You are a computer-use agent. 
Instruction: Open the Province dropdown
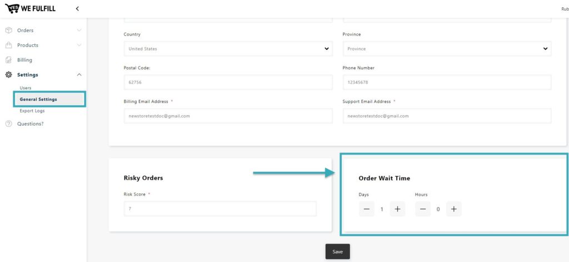[x=447, y=49]
